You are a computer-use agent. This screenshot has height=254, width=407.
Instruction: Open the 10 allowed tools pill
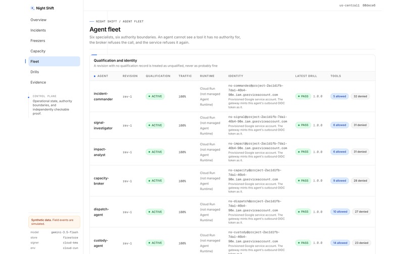click(340, 212)
